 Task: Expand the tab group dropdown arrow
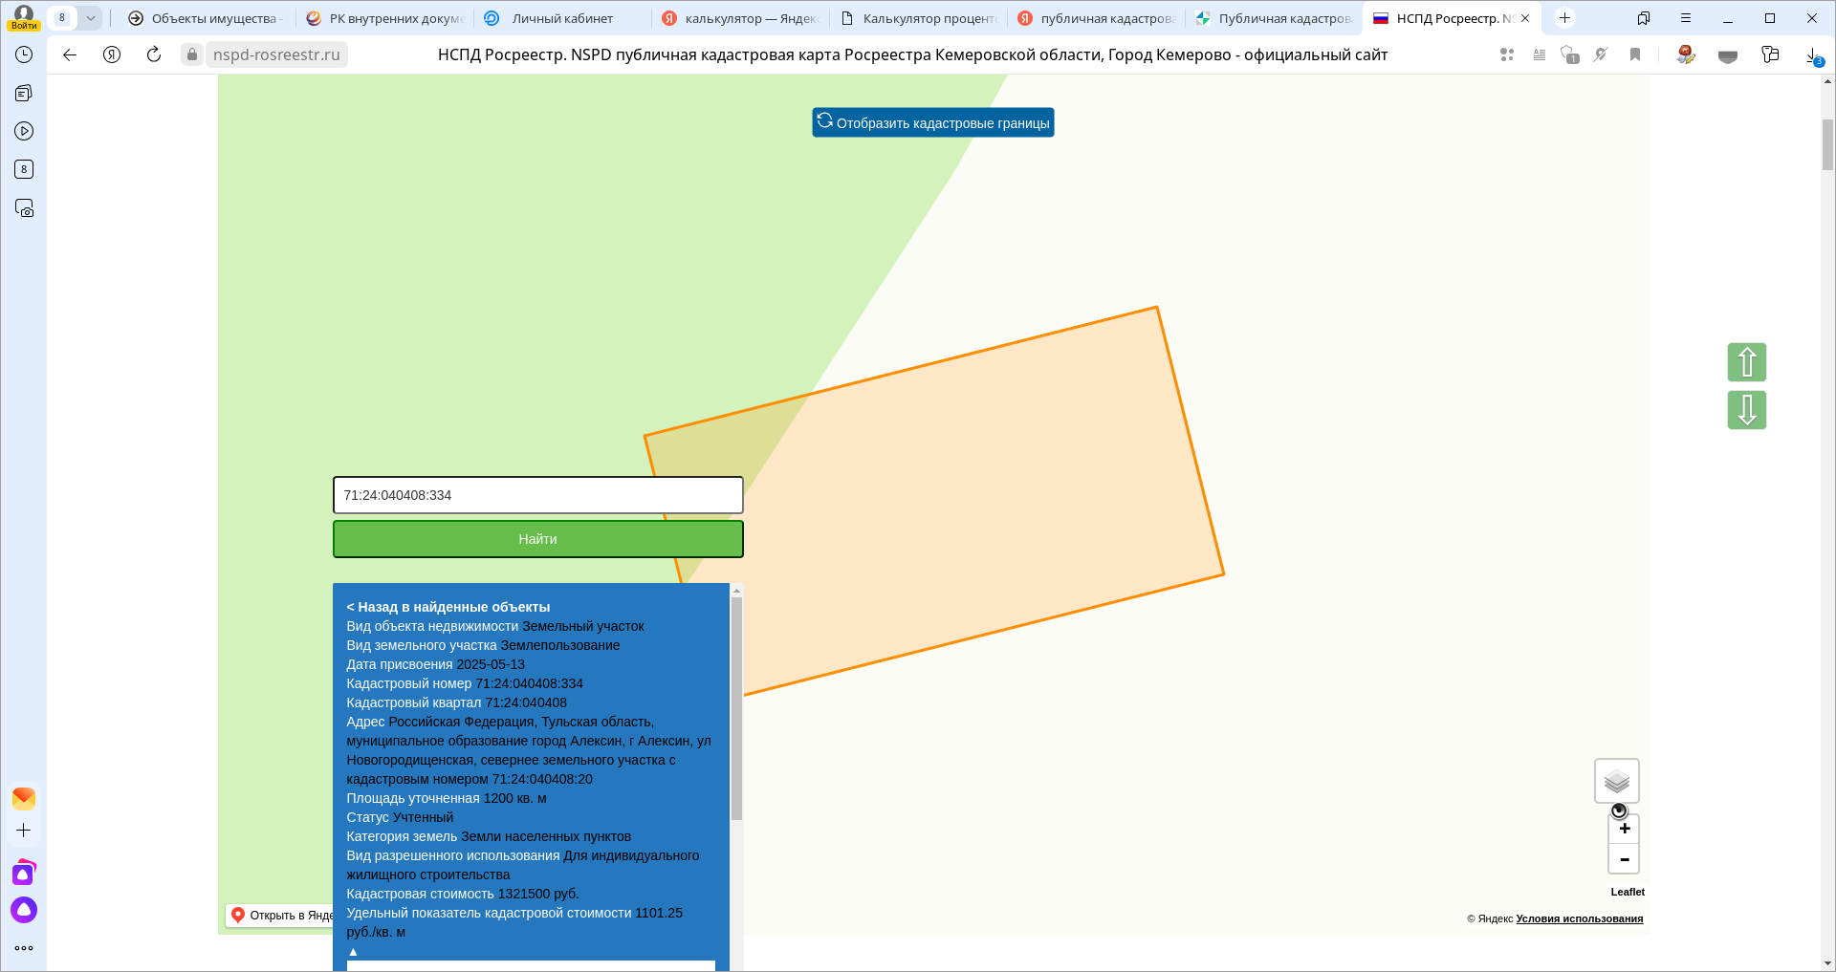pos(90,18)
